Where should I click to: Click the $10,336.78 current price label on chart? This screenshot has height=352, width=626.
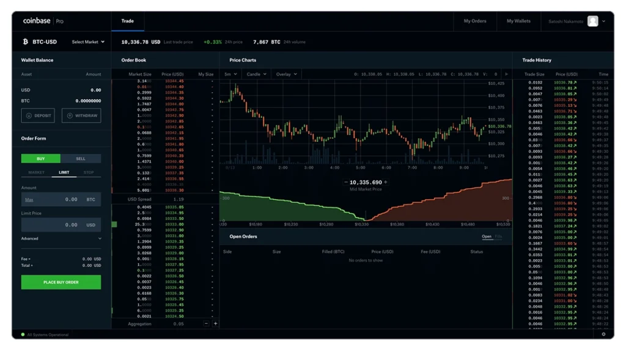click(499, 126)
